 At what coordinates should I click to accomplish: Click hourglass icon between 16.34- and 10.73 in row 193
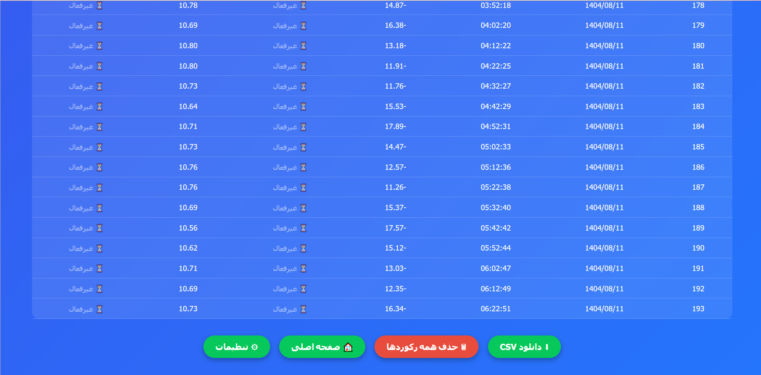point(303,309)
